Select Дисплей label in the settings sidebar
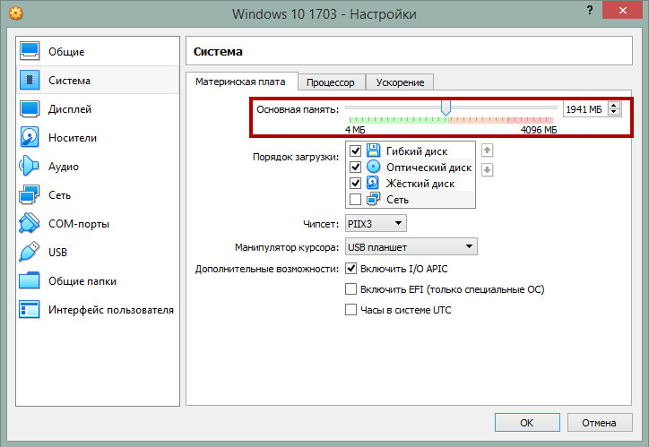649x447 pixels. point(70,109)
